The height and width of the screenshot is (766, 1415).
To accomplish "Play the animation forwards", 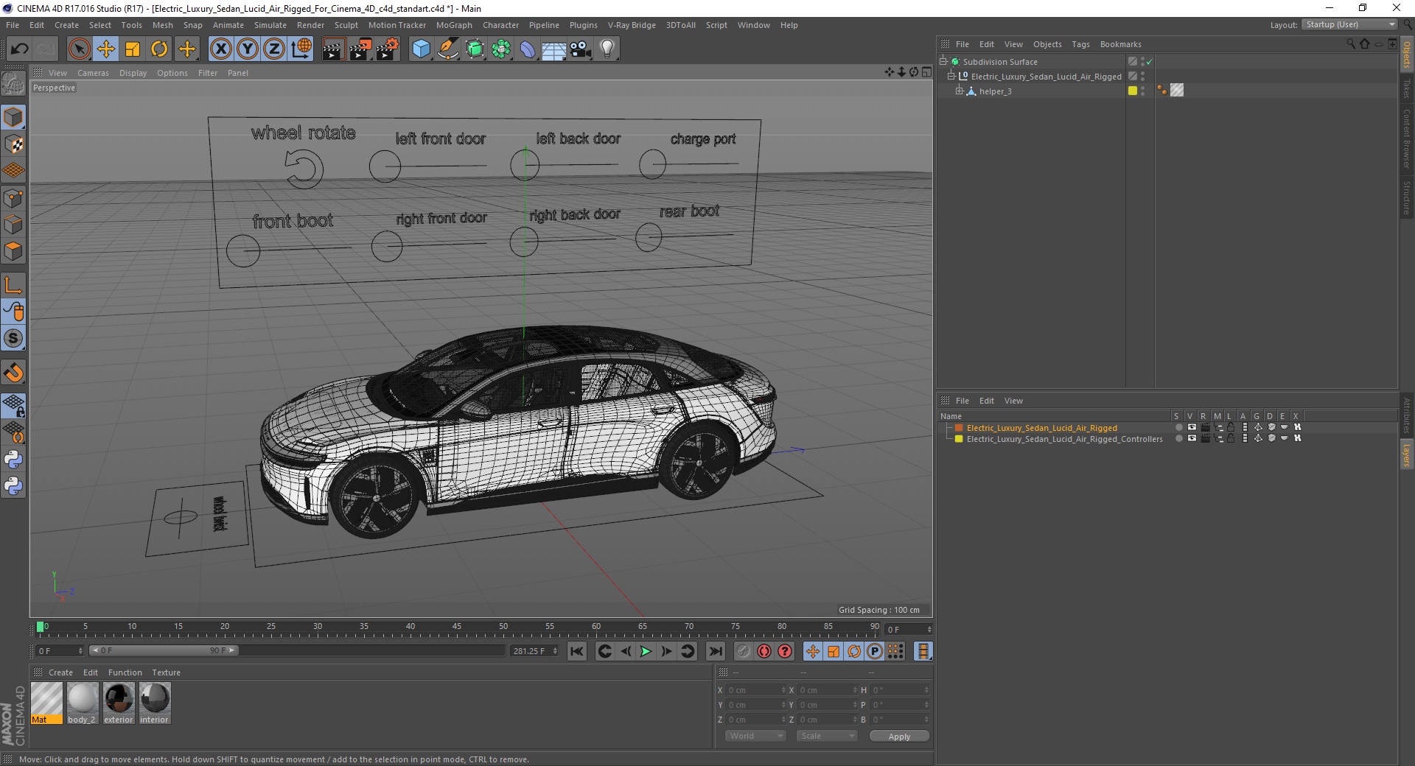I will (x=646, y=651).
